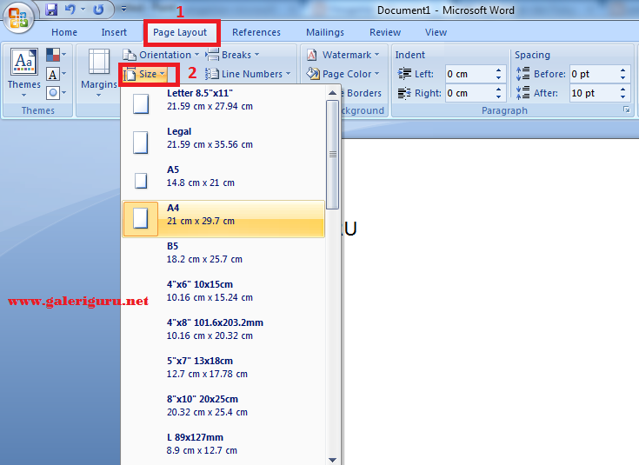
Task: Switch to the View tab
Action: [x=436, y=32]
